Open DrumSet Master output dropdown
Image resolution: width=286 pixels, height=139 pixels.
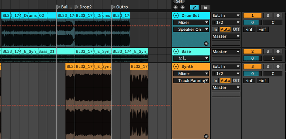226,36
